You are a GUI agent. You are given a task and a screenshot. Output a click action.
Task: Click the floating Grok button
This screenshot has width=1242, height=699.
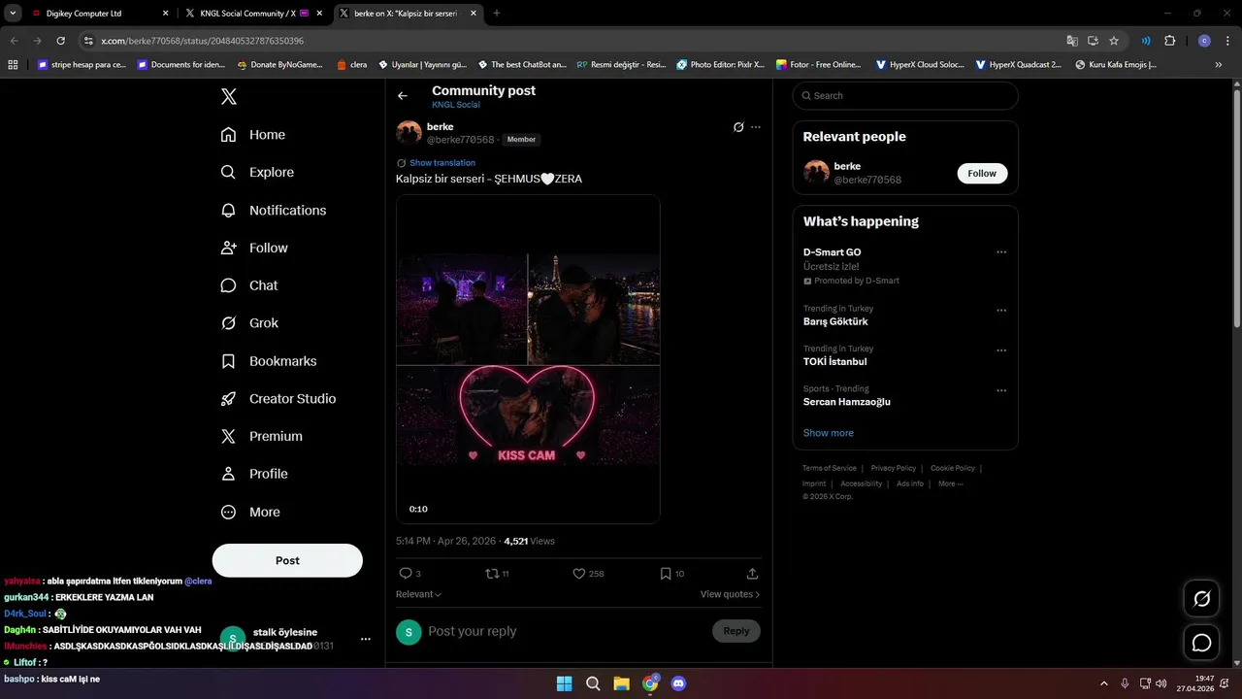tap(1201, 599)
